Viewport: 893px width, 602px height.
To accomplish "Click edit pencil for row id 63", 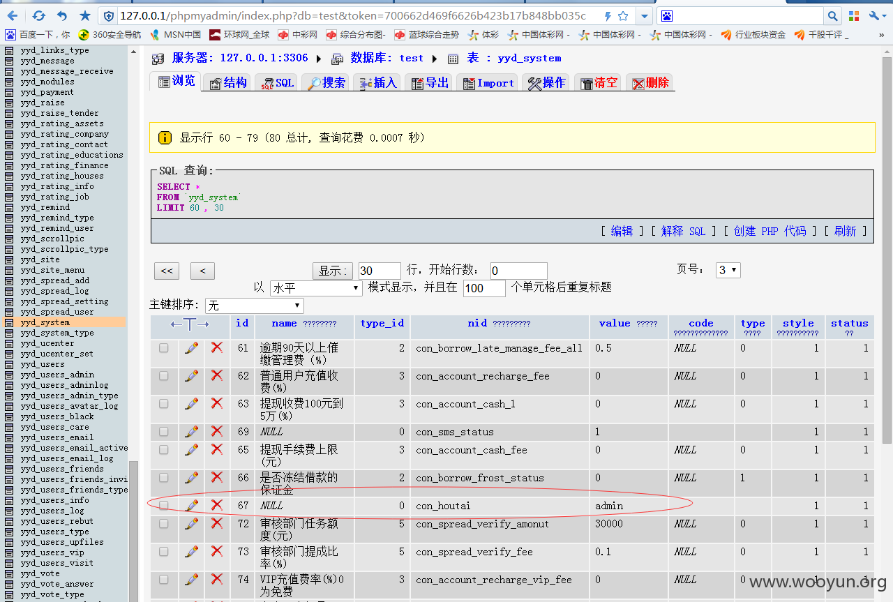I will 191,403.
